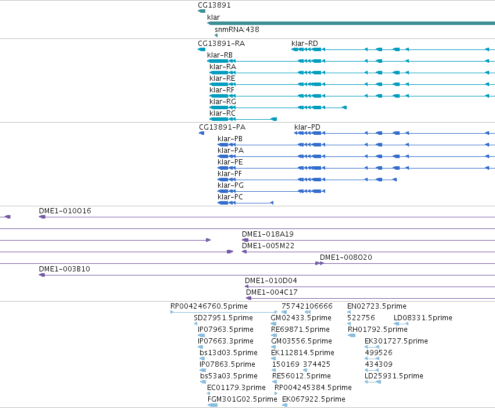Screen dimensions: 495x408
Task: Select the klar-PB protein label
Action: [x=230, y=139]
